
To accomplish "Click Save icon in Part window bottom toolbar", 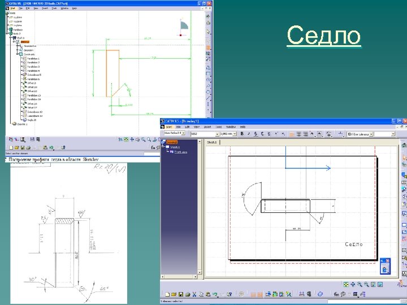I will coord(23,147).
